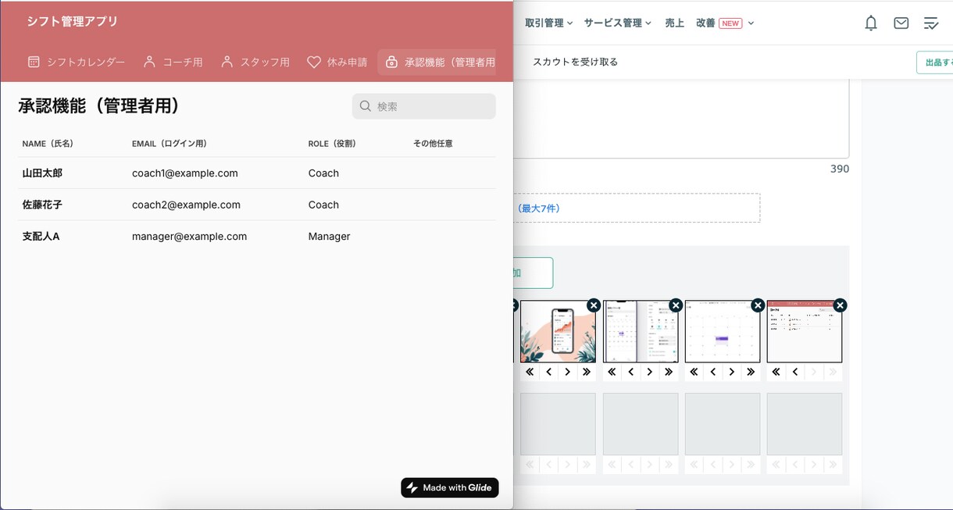Click the coach2@example.com email cell
The height and width of the screenshot is (510, 953).
(186, 205)
